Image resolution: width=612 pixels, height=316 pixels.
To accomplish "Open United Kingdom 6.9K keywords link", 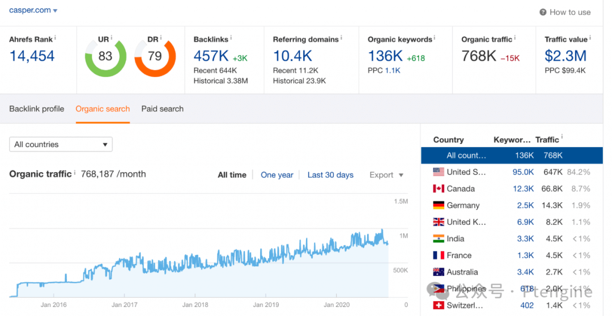I will pyautogui.click(x=525, y=222).
